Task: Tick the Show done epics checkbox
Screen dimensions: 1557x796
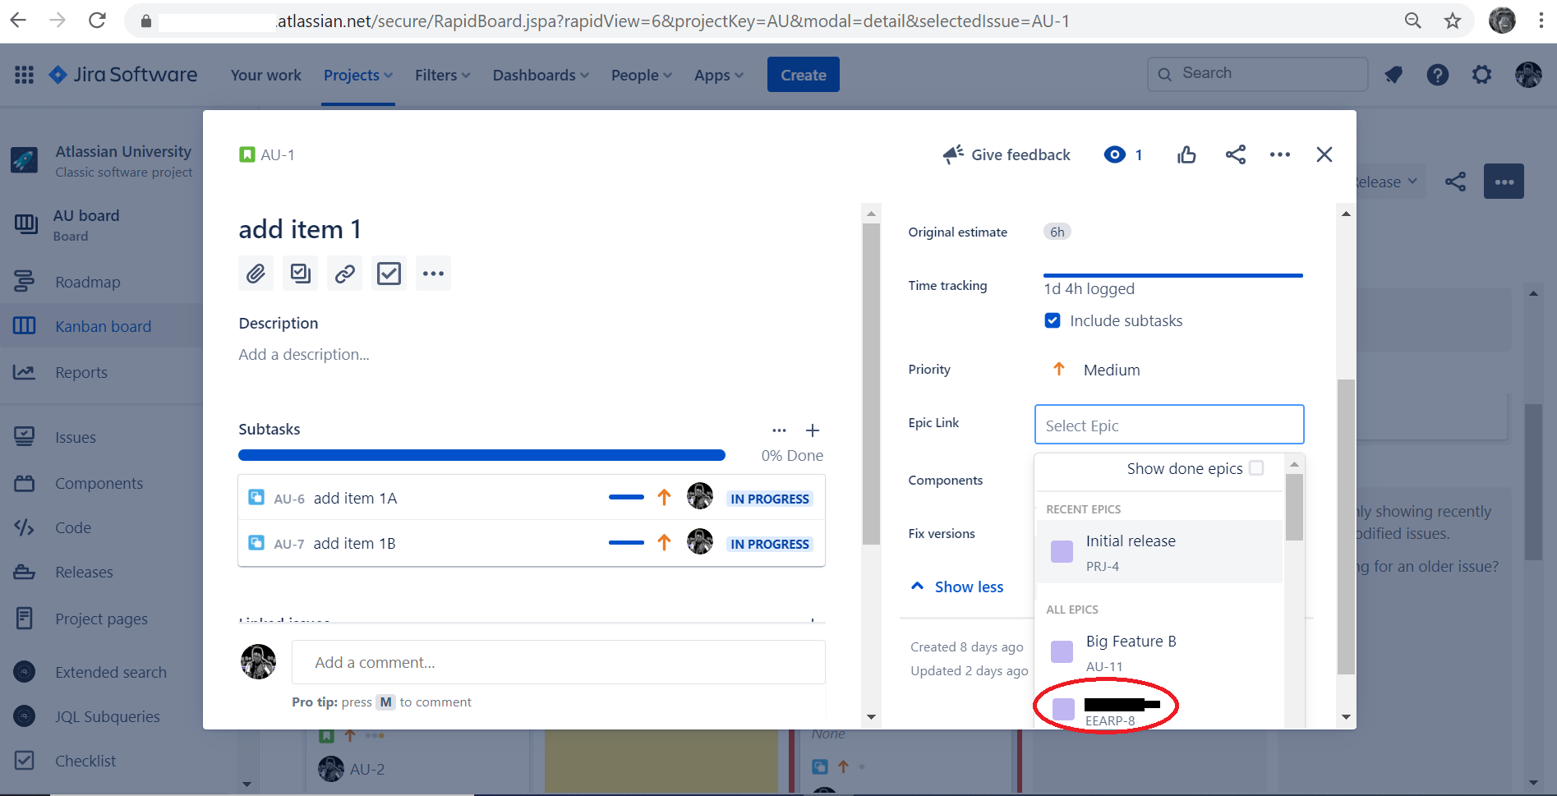Action: 1256,468
